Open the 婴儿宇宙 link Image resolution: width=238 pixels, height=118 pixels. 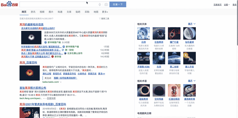tap(189, 67)
